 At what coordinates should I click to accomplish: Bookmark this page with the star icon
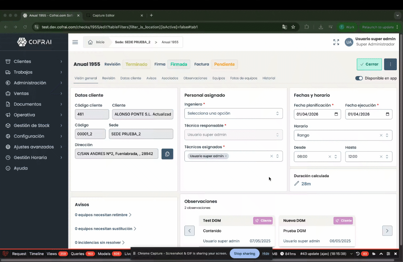click(293, 27)
